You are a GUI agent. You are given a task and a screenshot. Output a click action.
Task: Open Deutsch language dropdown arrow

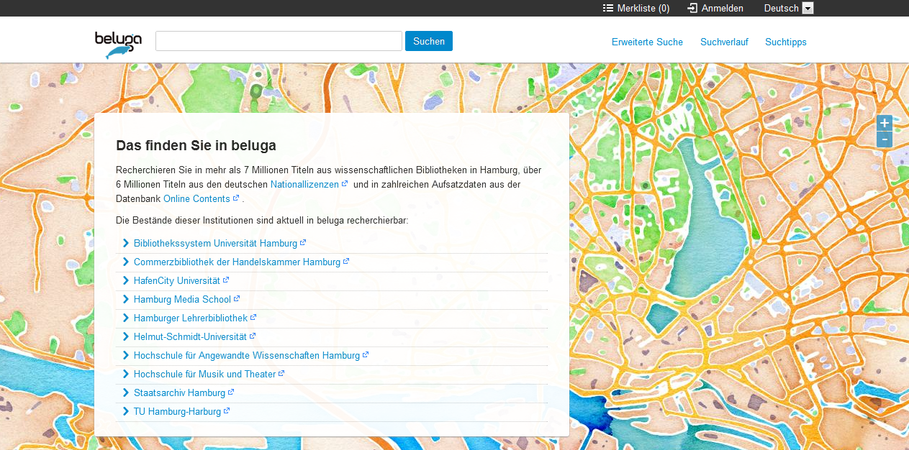(x=808, y=9)
